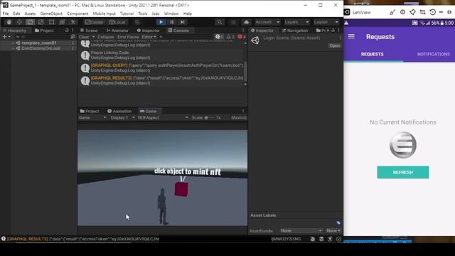Screen dimensions: 455x256
Task: Open the Display 1 dropdown
Action: (x=122, y=117)
